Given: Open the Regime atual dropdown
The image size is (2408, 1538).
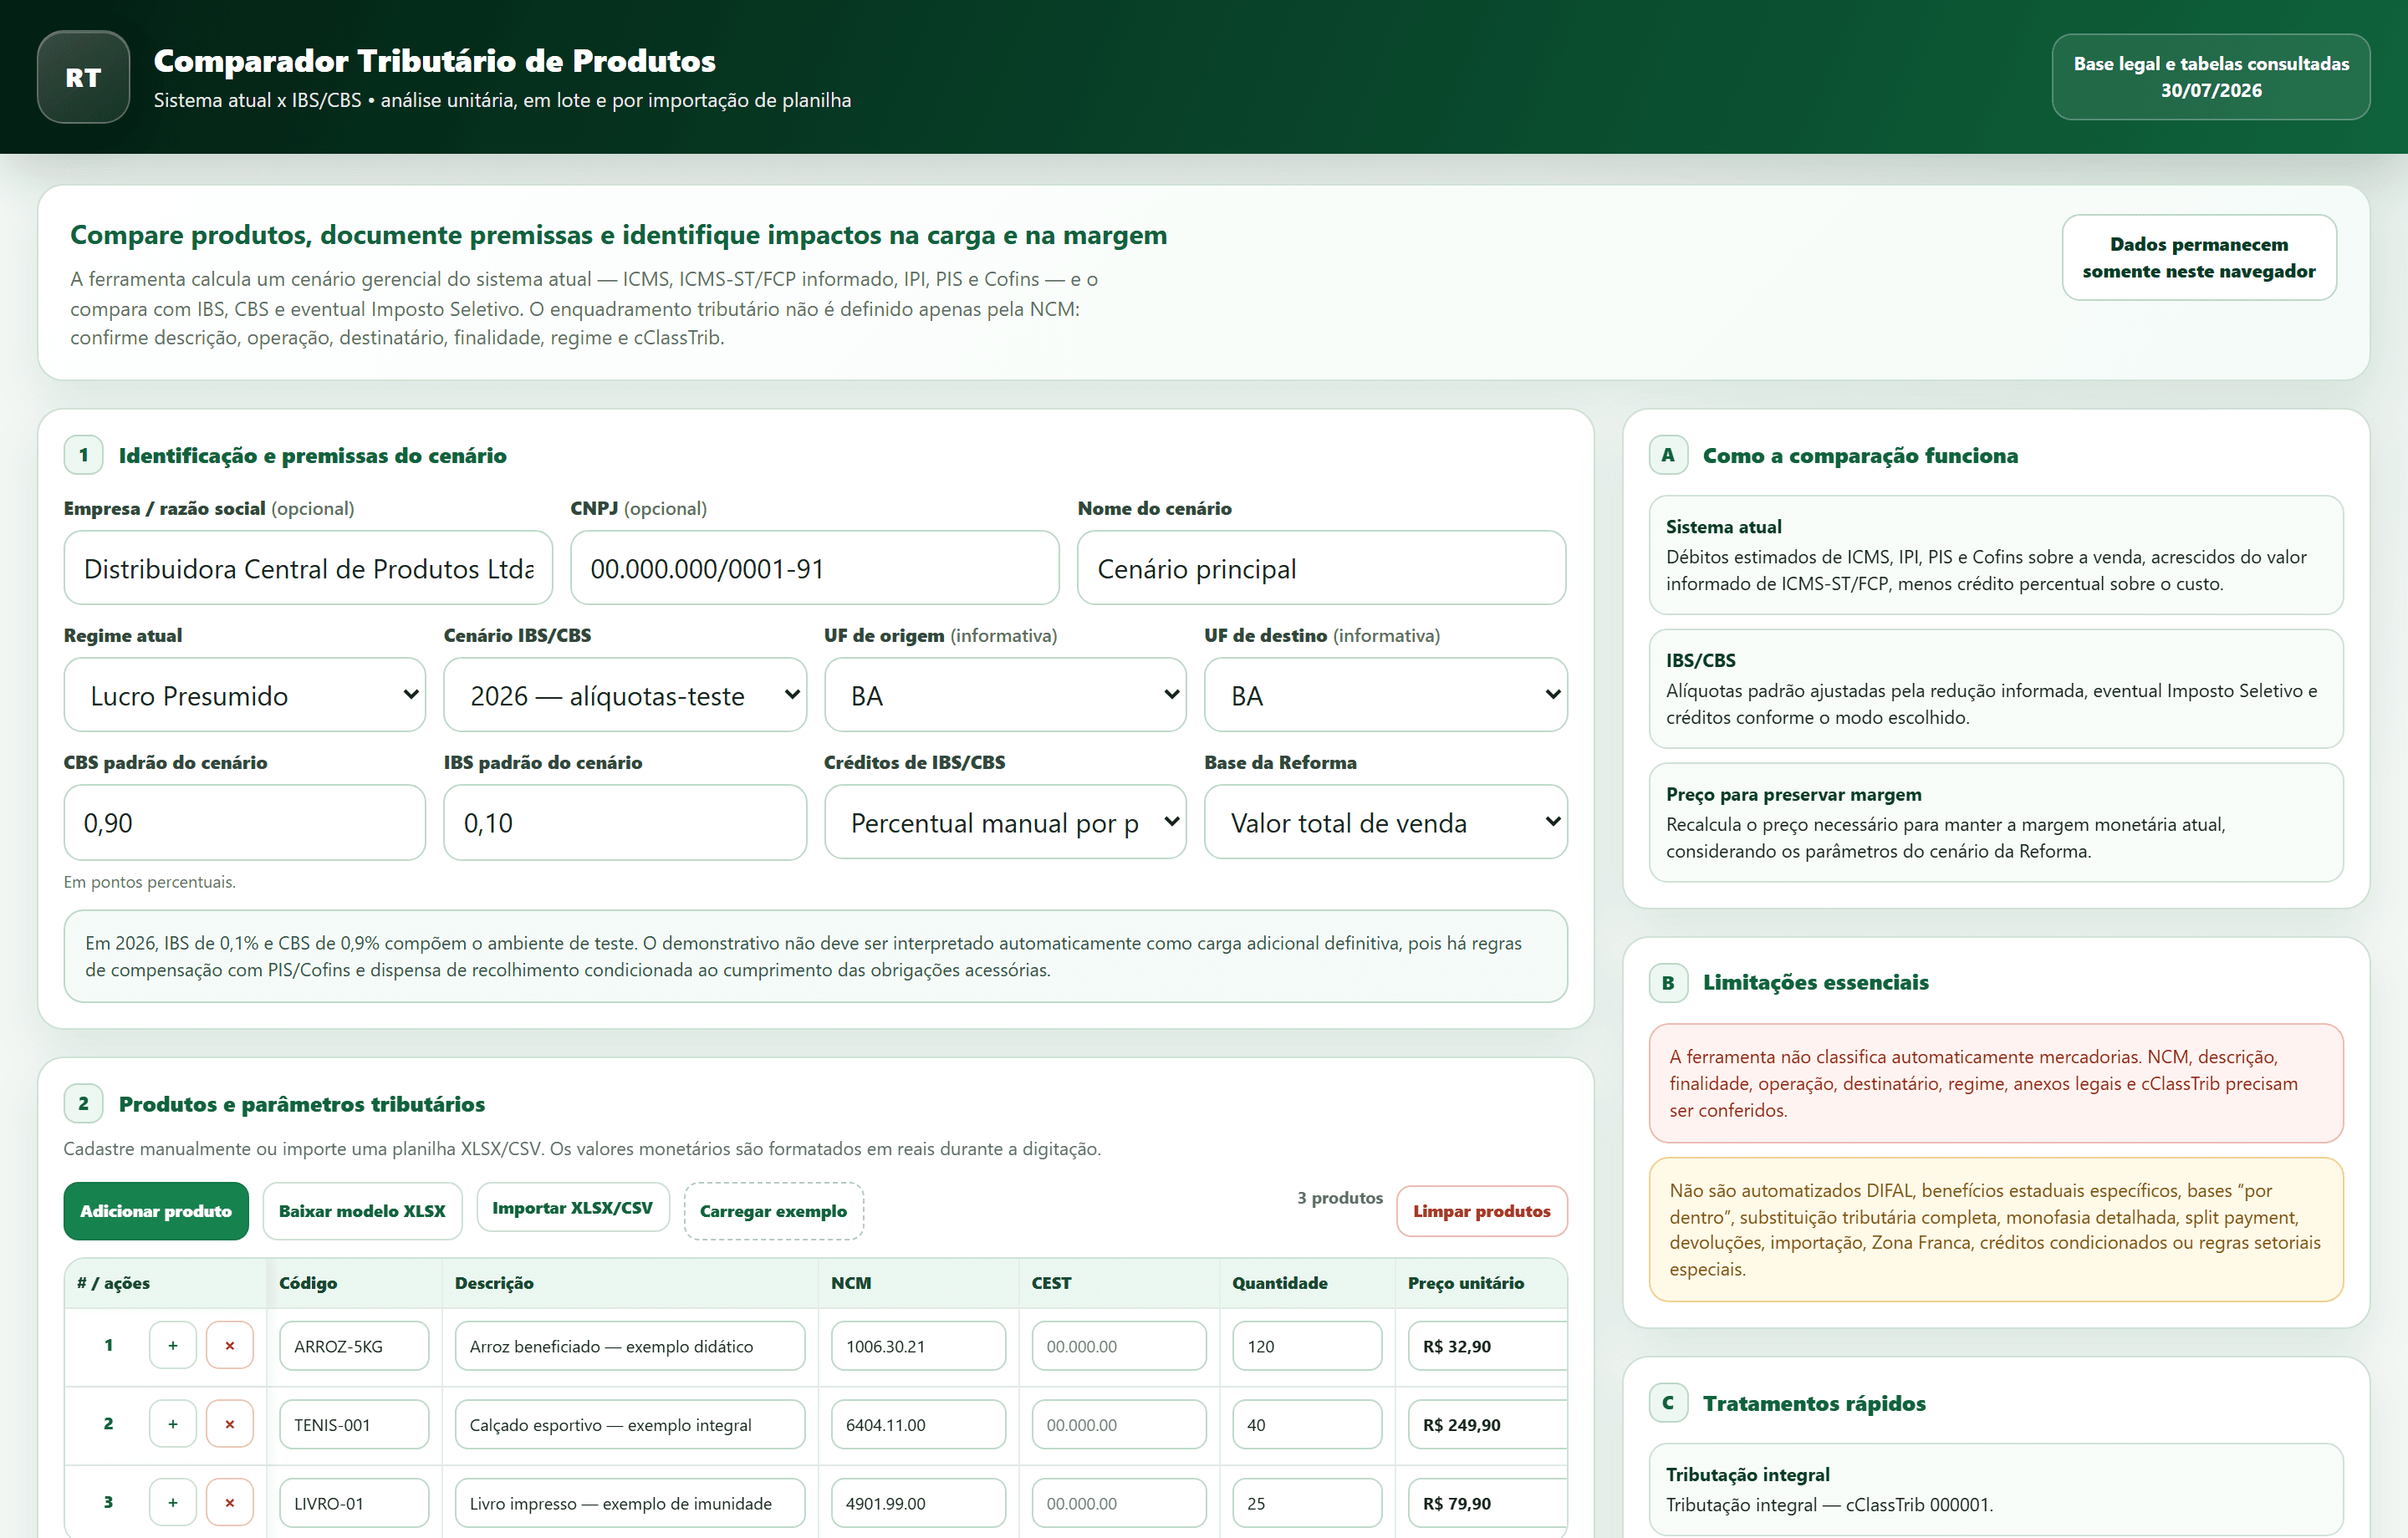Looking at the screenshot, I should [245, 695].
